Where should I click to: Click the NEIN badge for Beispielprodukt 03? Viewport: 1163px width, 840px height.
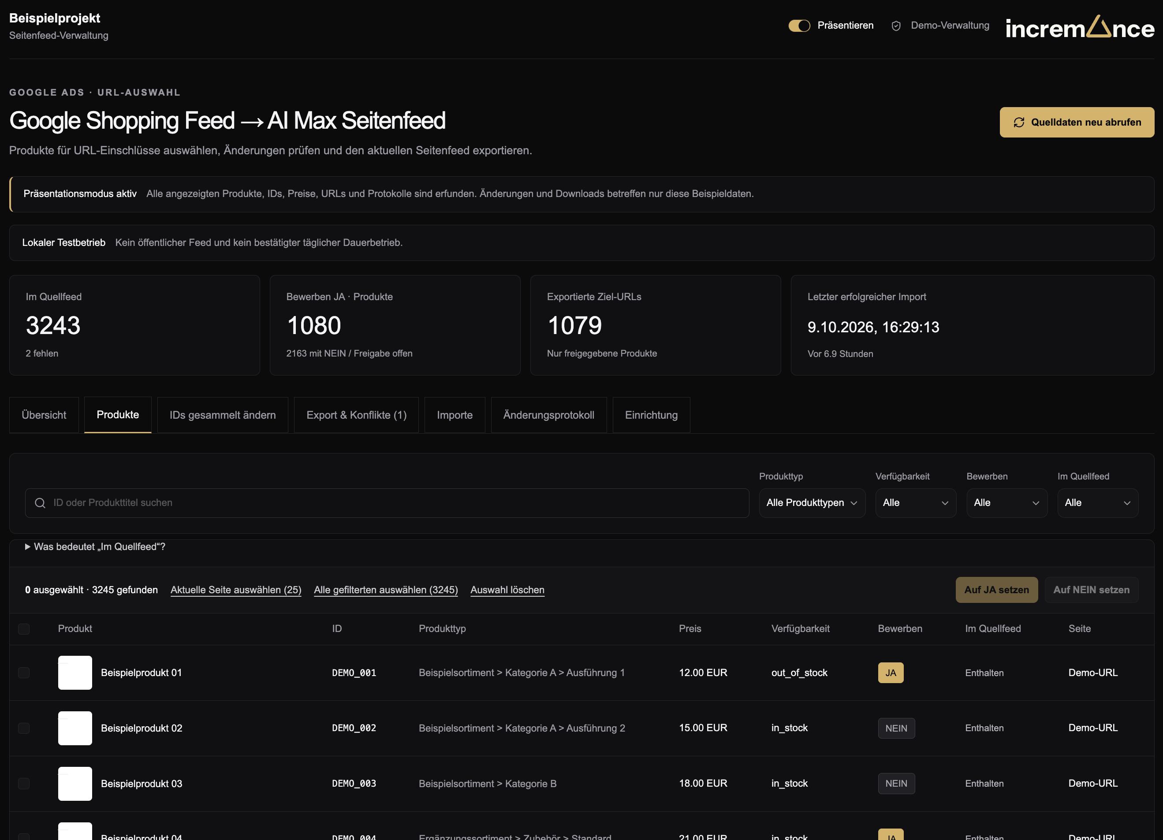(x=896, y=784)
